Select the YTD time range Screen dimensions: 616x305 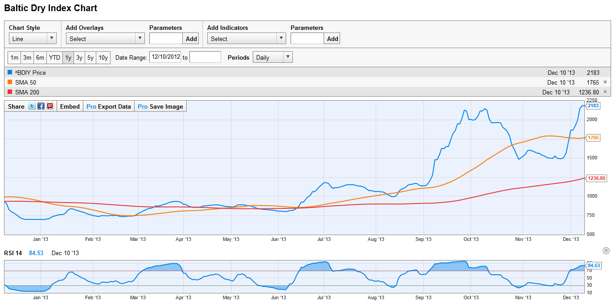coord(54,57)
